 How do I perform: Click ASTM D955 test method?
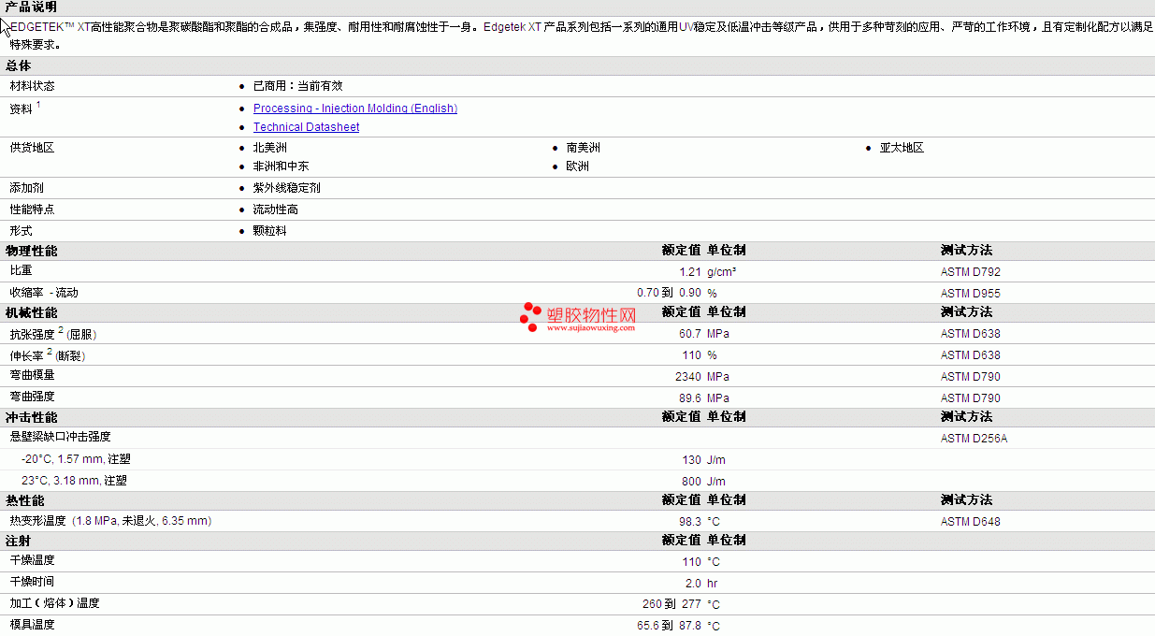click(971, 294)
